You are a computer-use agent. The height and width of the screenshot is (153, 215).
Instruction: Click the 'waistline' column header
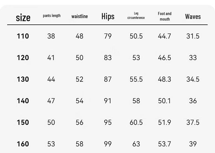(x=80, y=16)
